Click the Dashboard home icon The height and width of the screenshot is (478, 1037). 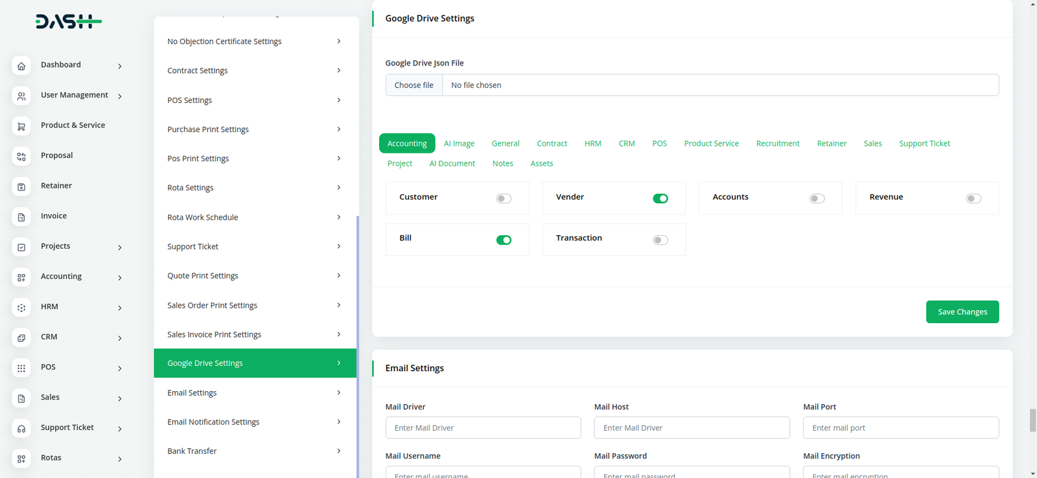21,66
